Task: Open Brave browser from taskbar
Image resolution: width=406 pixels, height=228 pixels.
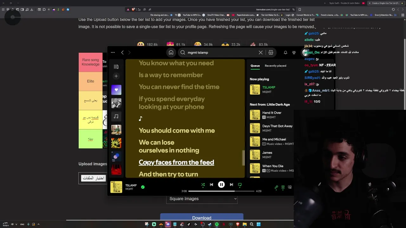Action: [238, 224]
